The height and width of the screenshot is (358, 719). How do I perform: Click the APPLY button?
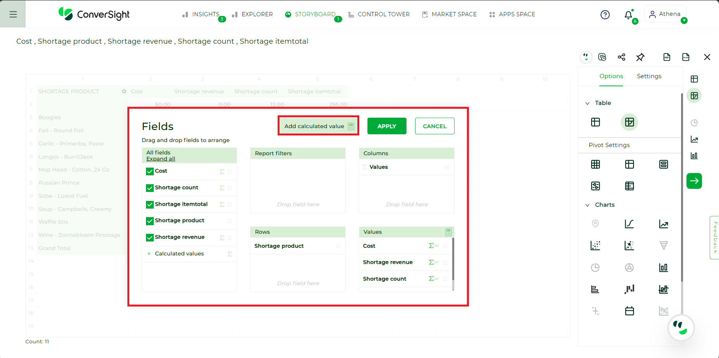[x=387, y=126]
